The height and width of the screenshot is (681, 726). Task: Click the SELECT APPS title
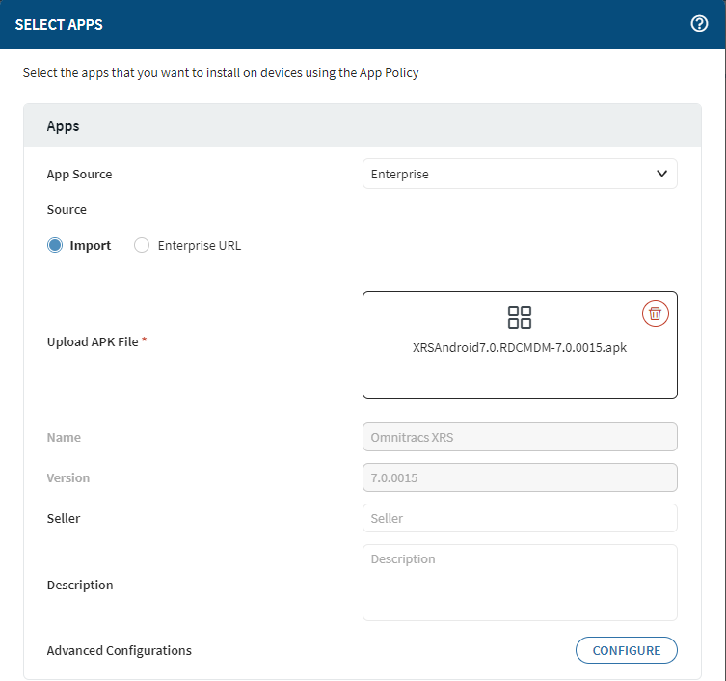(59, 24)
